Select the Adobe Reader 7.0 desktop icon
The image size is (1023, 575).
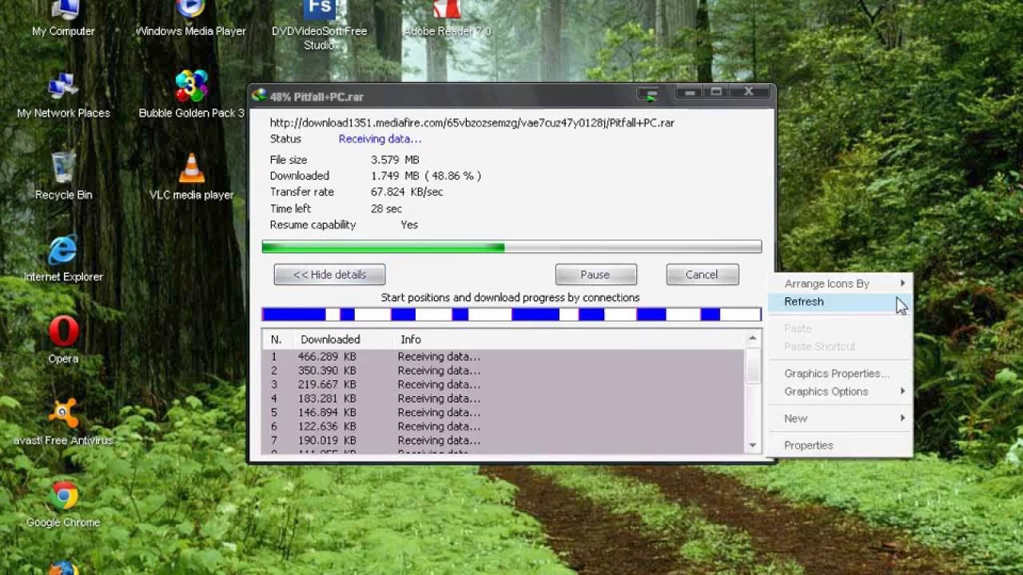click(447, 19)
